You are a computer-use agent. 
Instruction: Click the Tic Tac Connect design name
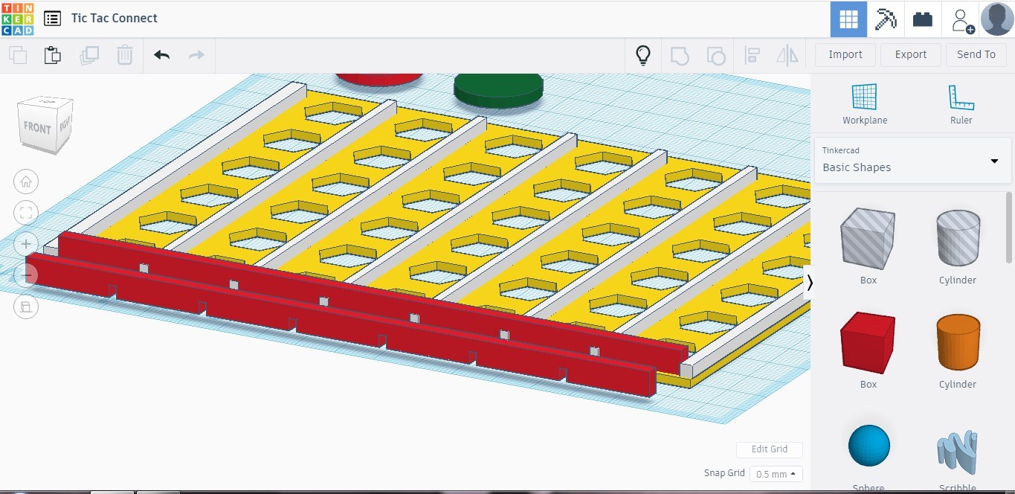pyautogui.click(x=115, y=19)
